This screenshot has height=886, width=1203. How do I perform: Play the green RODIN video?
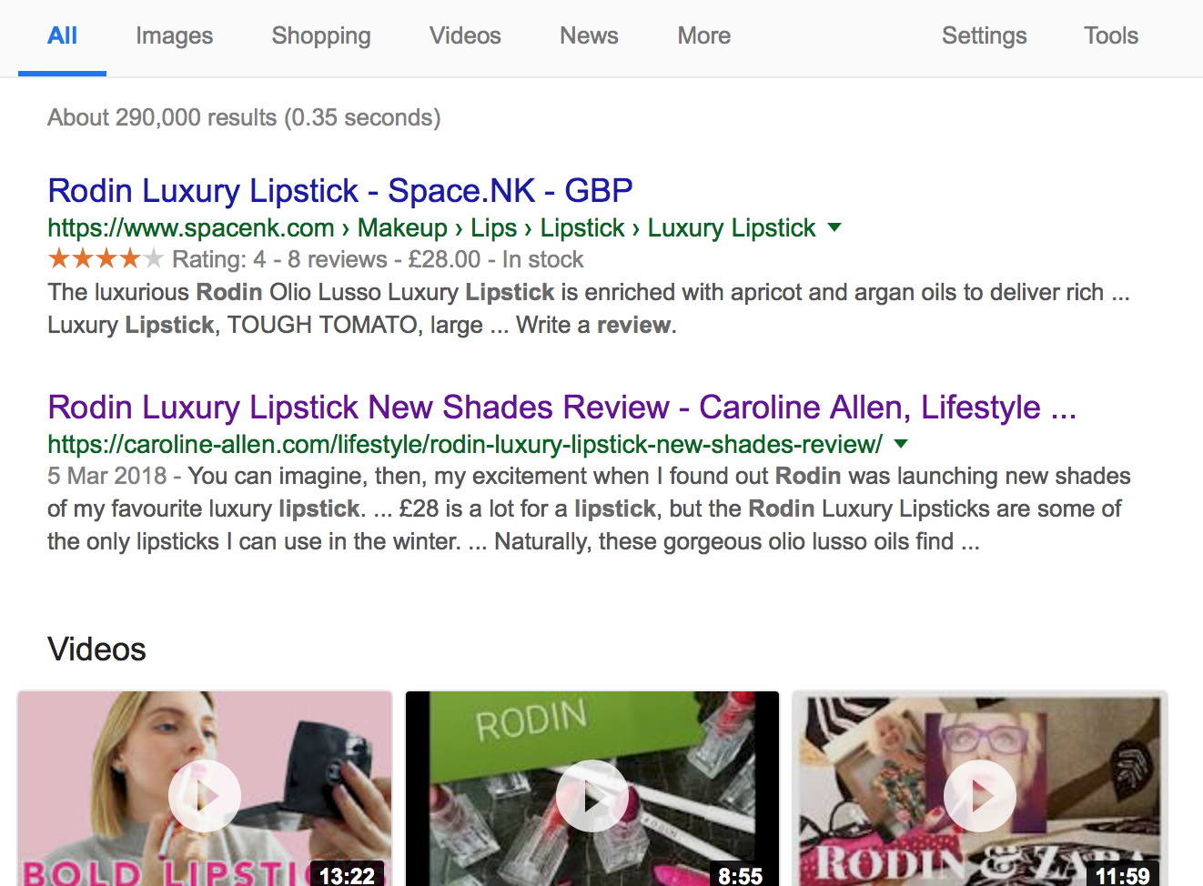coord(592,796)
